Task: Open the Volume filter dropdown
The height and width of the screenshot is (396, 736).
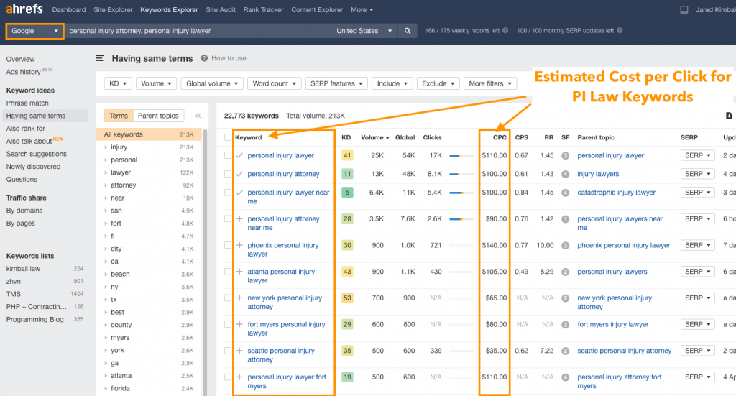Action: (156, 83)
